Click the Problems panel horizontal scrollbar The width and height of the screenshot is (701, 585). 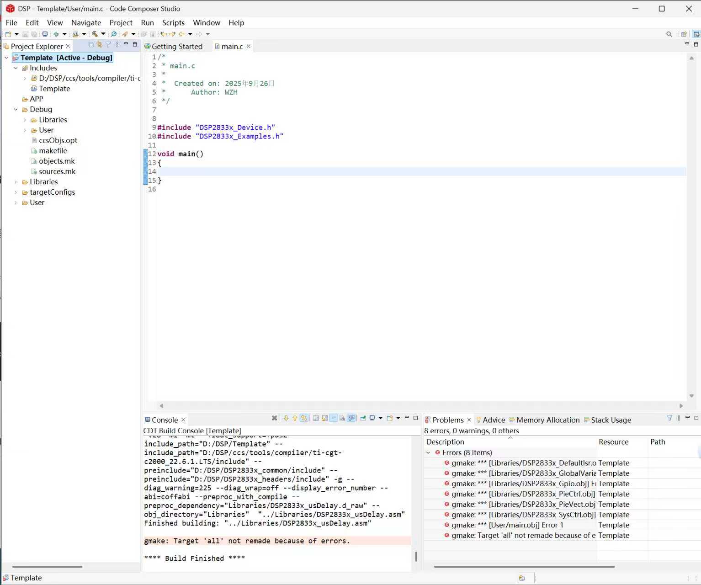(x=524, y=567)
